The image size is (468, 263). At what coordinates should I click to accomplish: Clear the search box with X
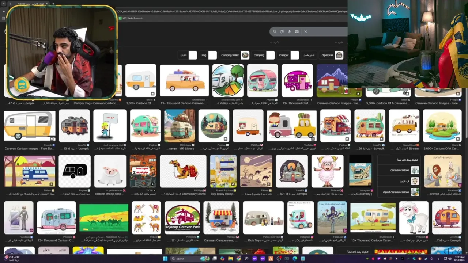(306, 31)
